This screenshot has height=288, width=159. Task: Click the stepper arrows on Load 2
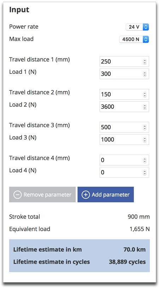click(145, 107)
